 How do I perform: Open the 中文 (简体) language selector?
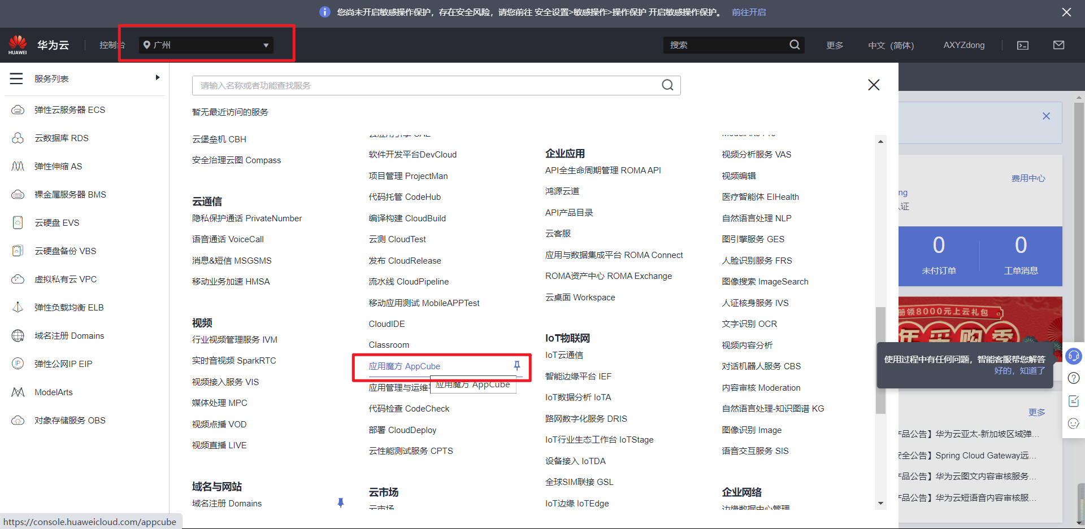coord(891,45)
